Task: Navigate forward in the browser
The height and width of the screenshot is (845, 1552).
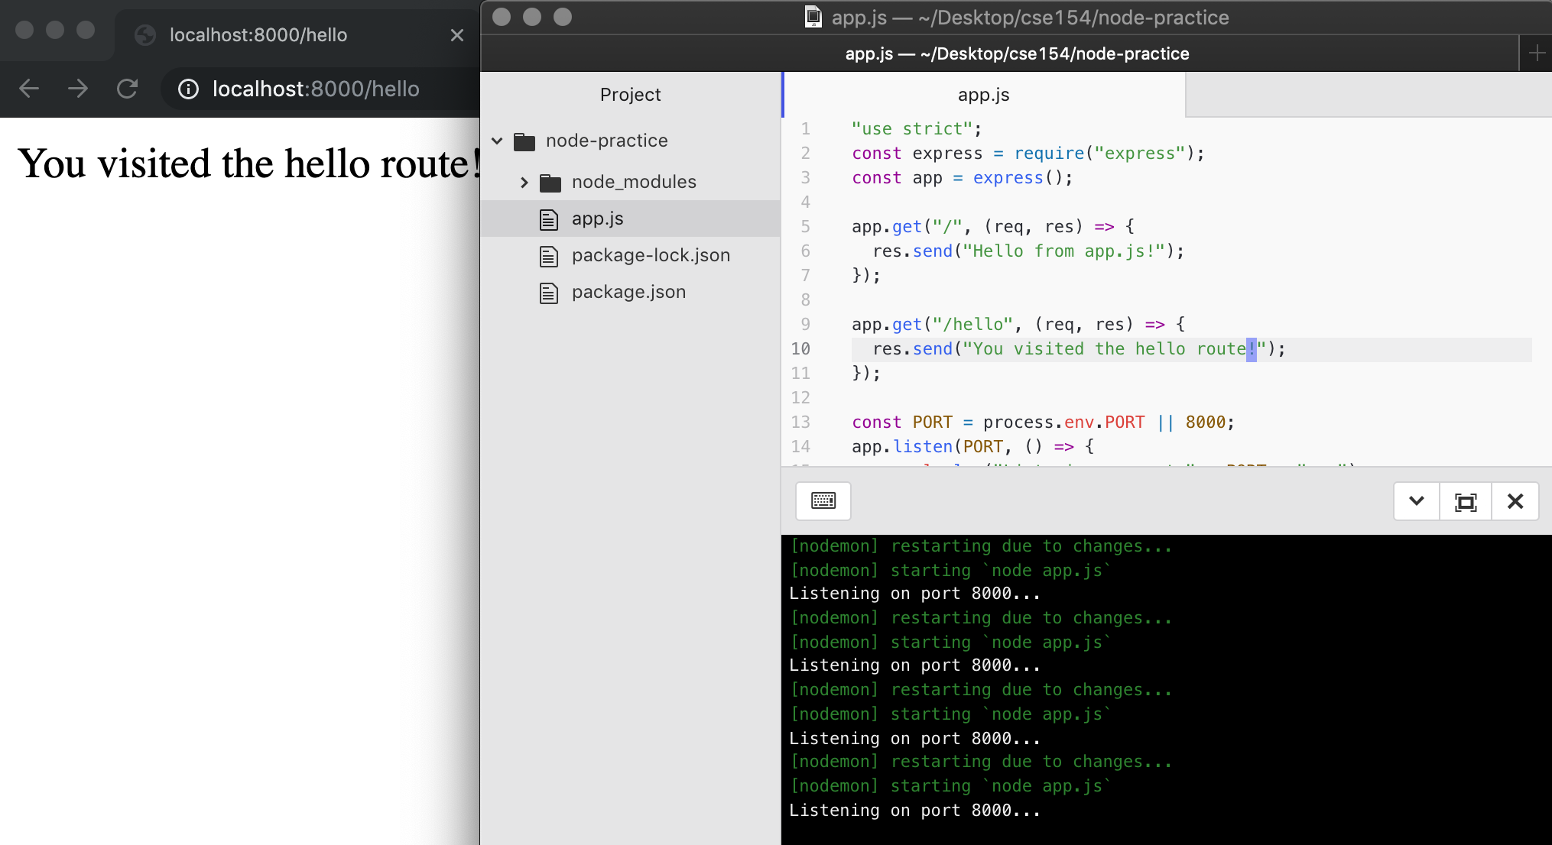Action: [78, 89]
